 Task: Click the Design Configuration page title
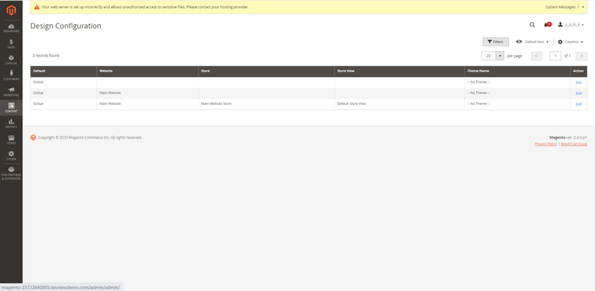pos(66,26)
